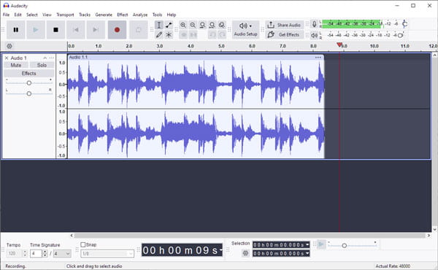Viewport: 438px width, 270px height.
Task: Adjust the Audio 1 gain slider
Action: click(29, 83)
